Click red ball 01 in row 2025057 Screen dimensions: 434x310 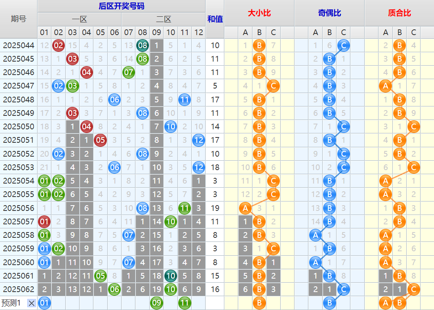click(x=44, y=222)
